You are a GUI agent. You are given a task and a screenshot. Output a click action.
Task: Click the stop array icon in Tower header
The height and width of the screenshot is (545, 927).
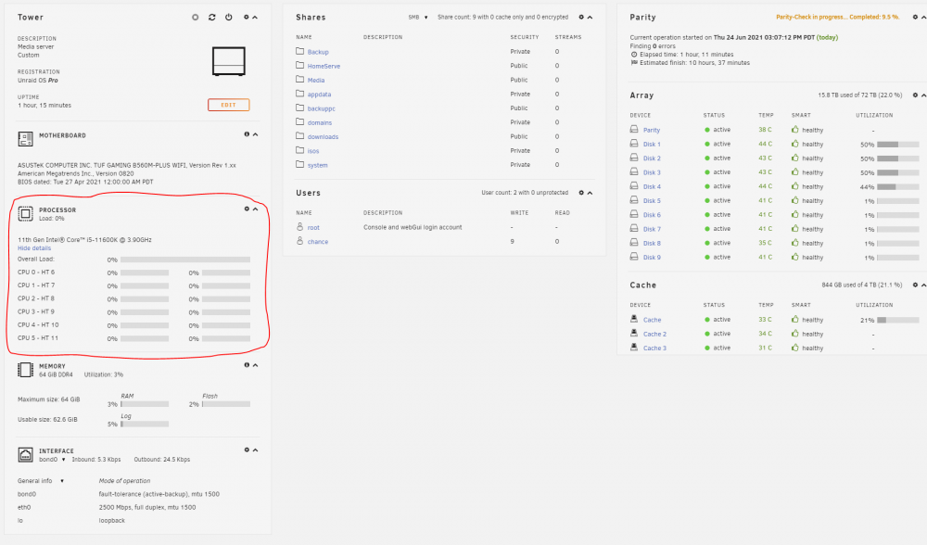click(195, 17)
